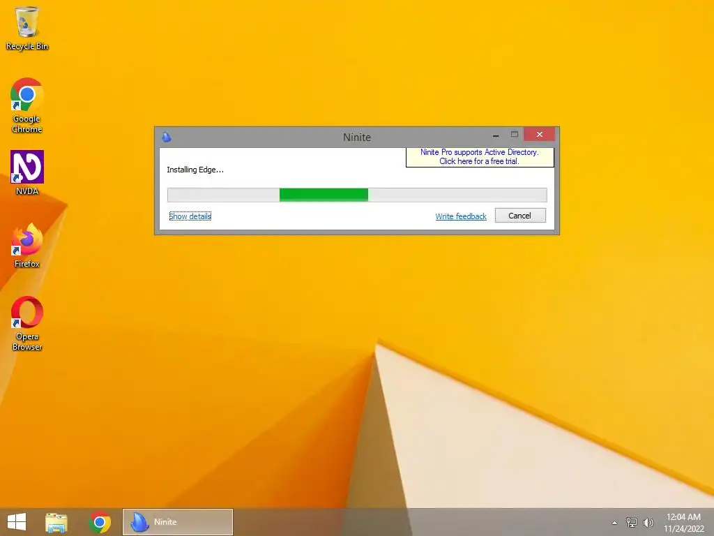Open the Windows Start button
Viewport: 714px width, 536px height.
click(x=17, y=522)
